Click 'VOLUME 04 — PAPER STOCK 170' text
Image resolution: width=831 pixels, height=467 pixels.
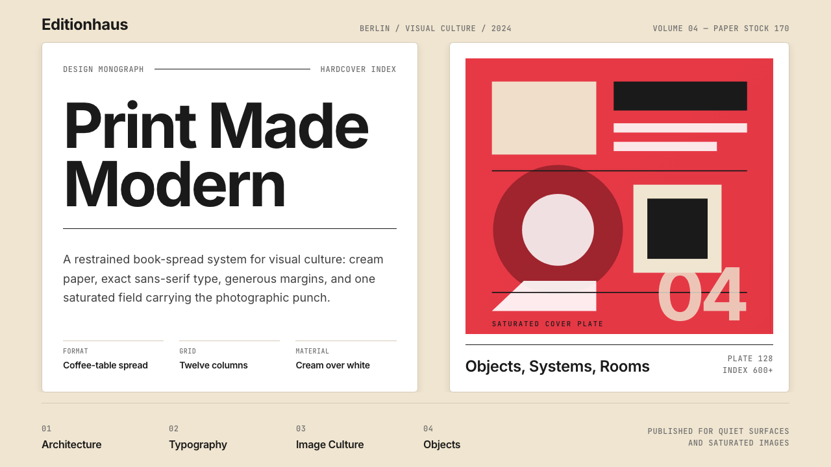(721, 29)
